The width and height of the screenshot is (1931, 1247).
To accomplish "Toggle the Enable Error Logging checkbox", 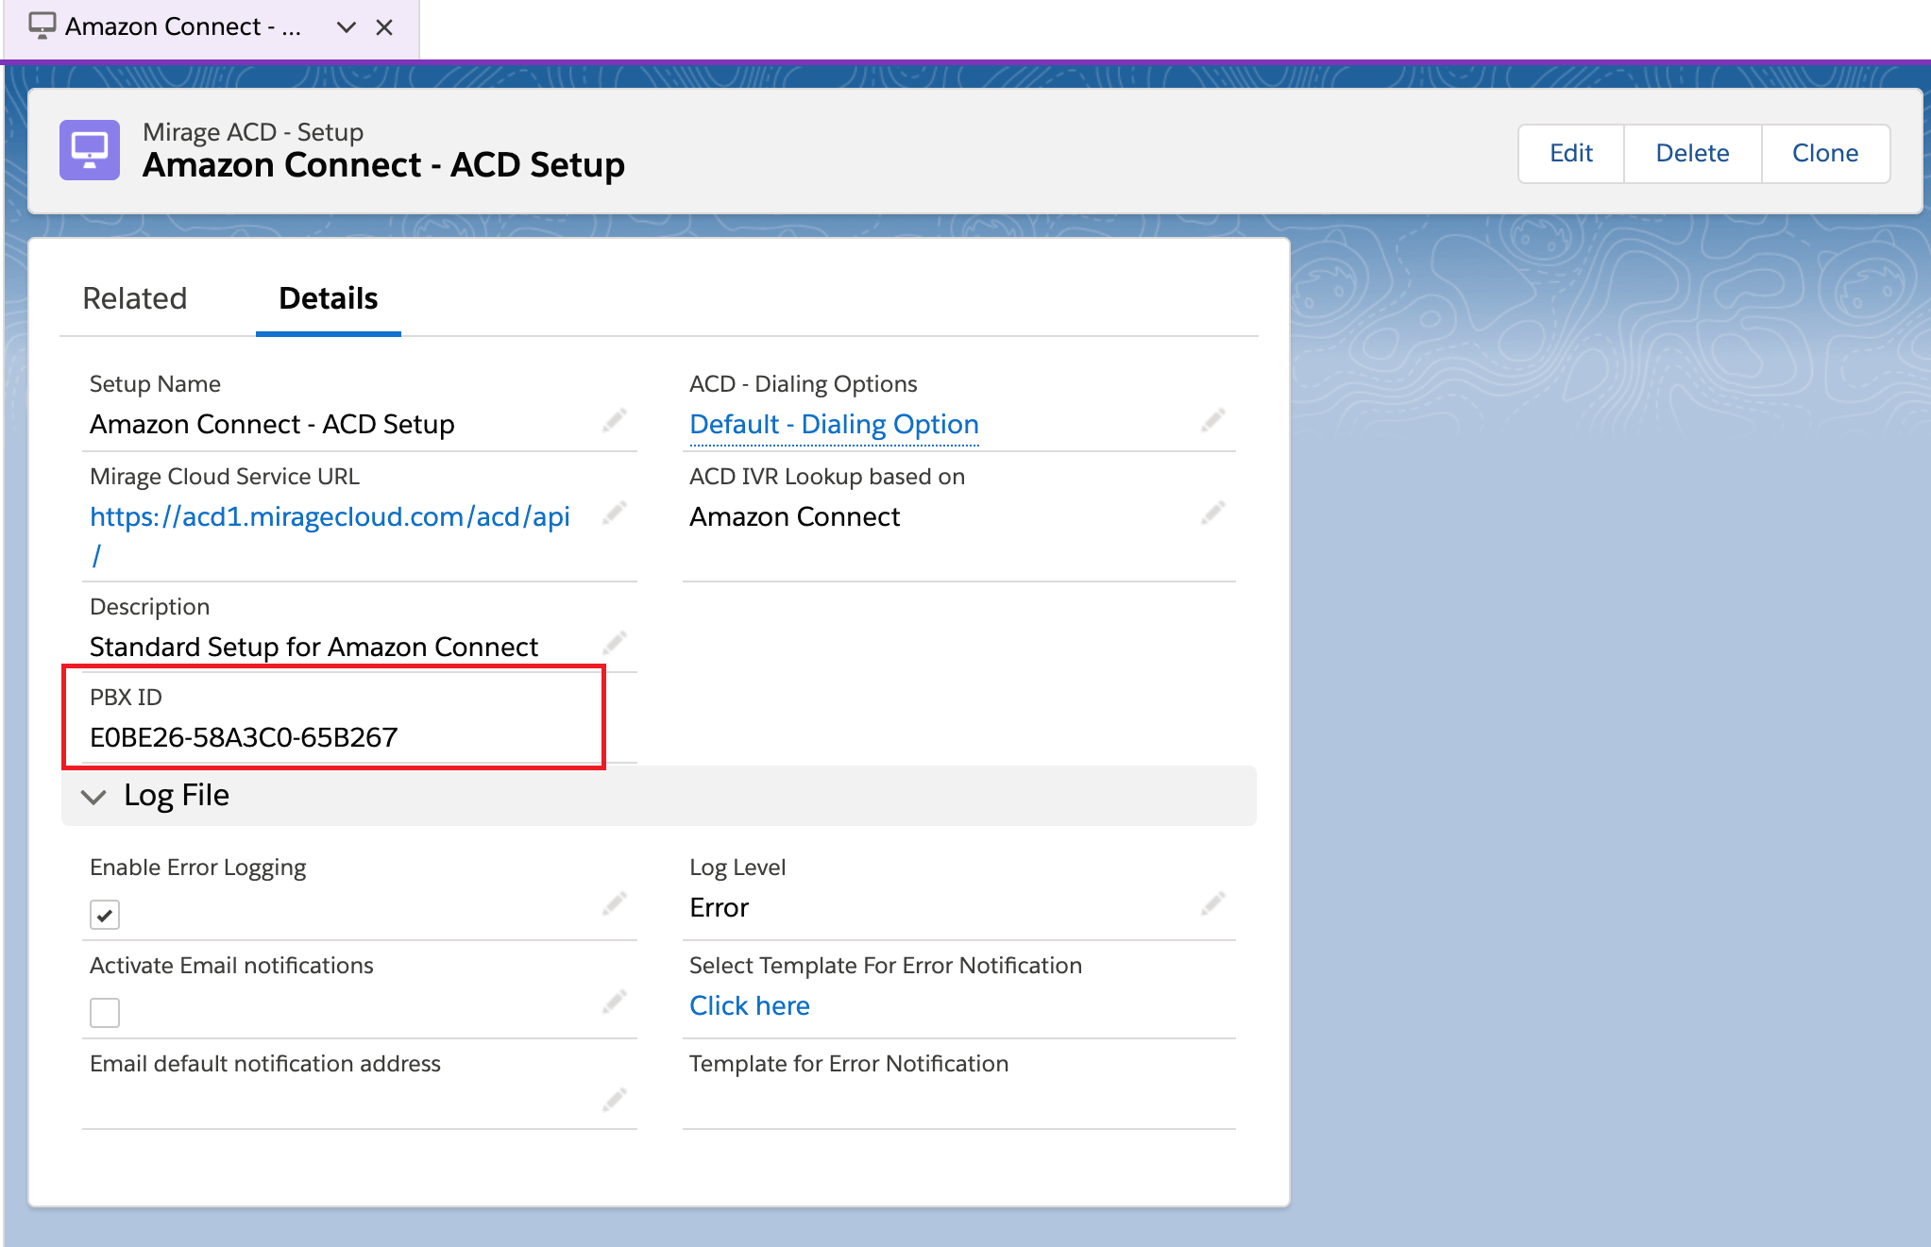I will pos(105,915).
